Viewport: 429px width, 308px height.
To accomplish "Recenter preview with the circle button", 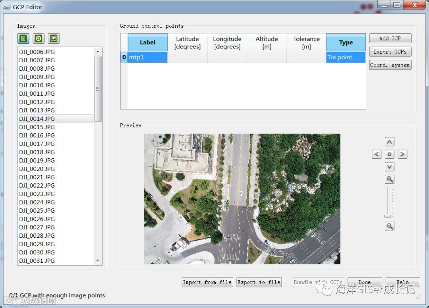I will pyautogui.click(x=389, y=154).
